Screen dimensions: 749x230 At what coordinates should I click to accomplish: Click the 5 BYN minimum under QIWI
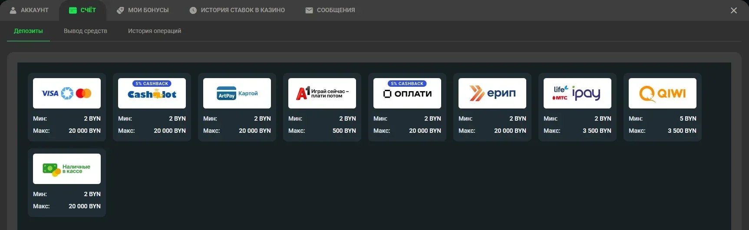point(688,118)
